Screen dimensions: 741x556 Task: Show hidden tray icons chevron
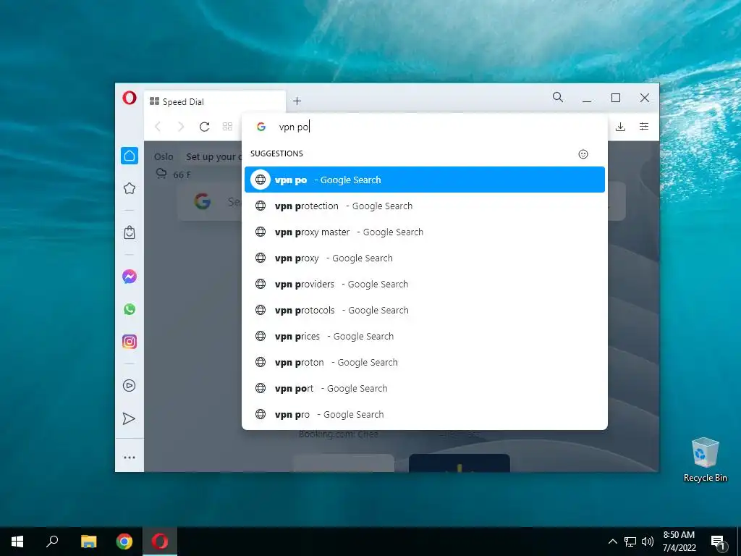tap(612, 542)
